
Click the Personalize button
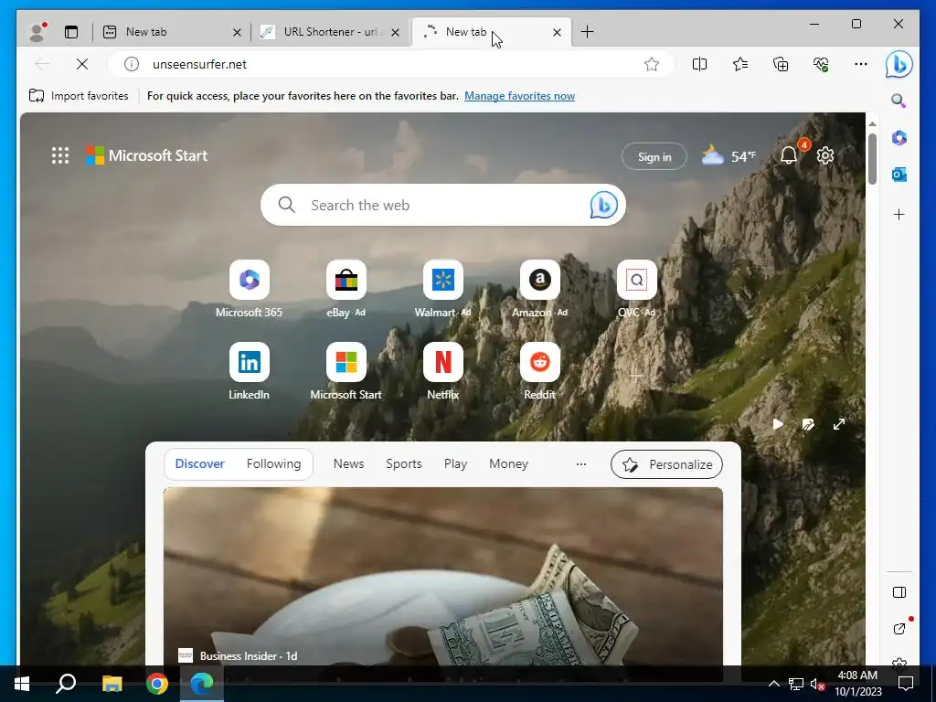coord(666,464)
